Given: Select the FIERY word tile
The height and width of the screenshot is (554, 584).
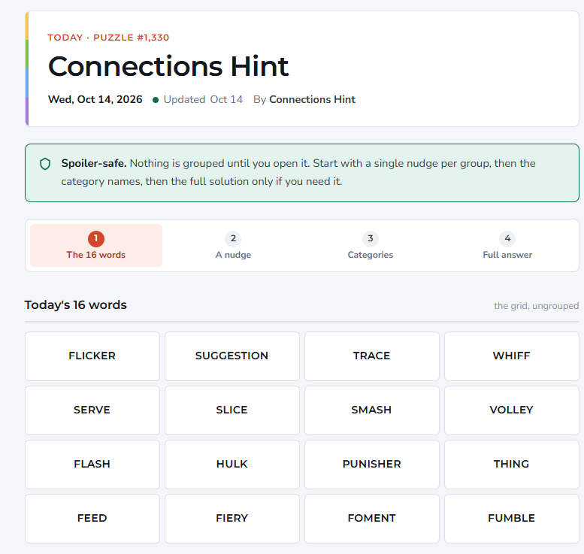Looking at the screenshot, I should 232,518.
